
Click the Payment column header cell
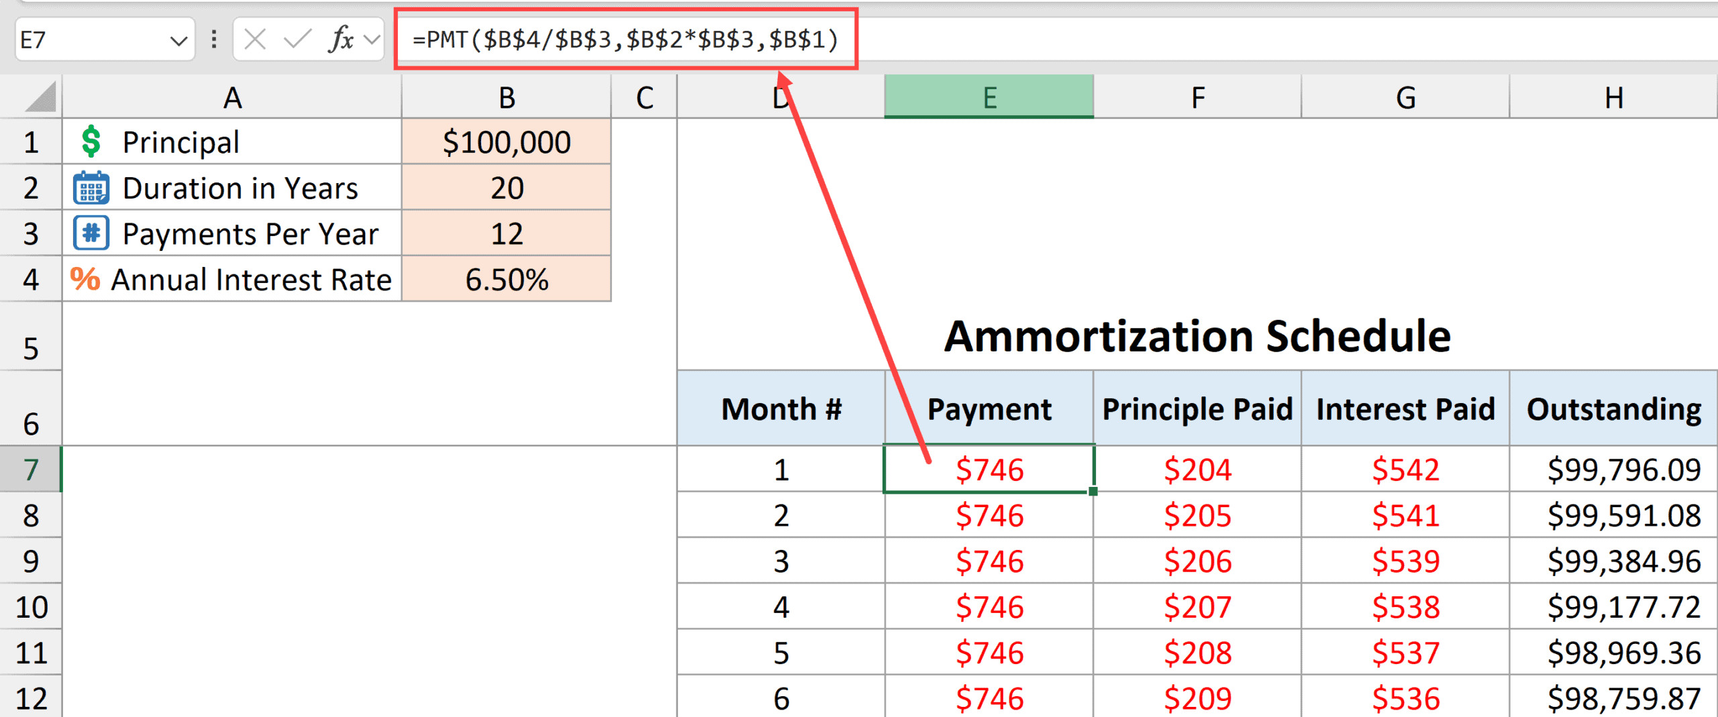click(x=989, y=409)
